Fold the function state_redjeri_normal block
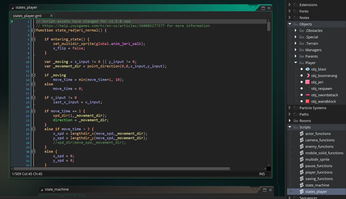The height and width of the screenshot is (199, 346). pos(34,30)
